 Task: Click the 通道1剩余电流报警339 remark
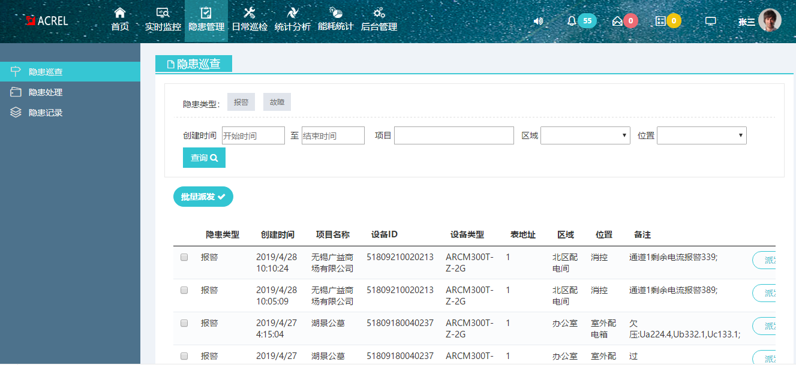click(673, 257)
